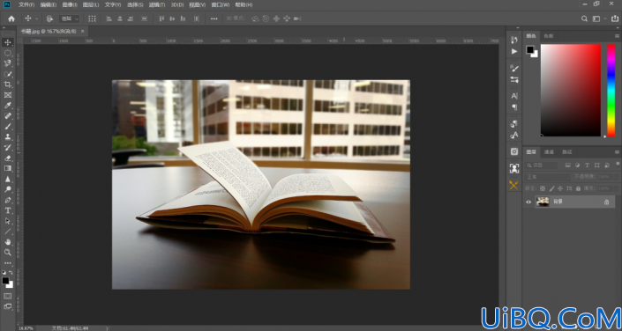Toggle the pixel layer filter icon
This screenshot has height=331, width=622.
click(x=568, y=165)
